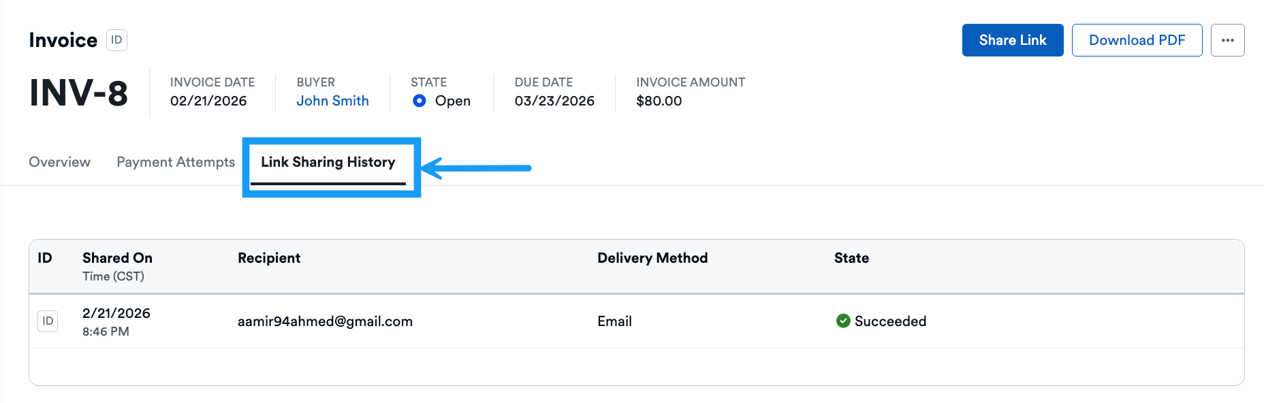1264x403 pixels.
Task: Click the Open state circle indicator
Action: click(x=420, y=101)
